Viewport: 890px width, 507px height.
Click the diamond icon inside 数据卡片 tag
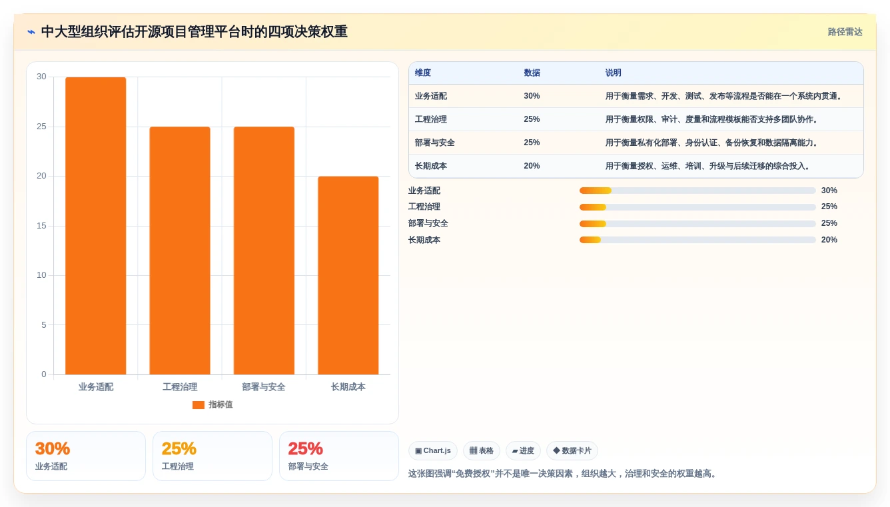tap(556, 451)
